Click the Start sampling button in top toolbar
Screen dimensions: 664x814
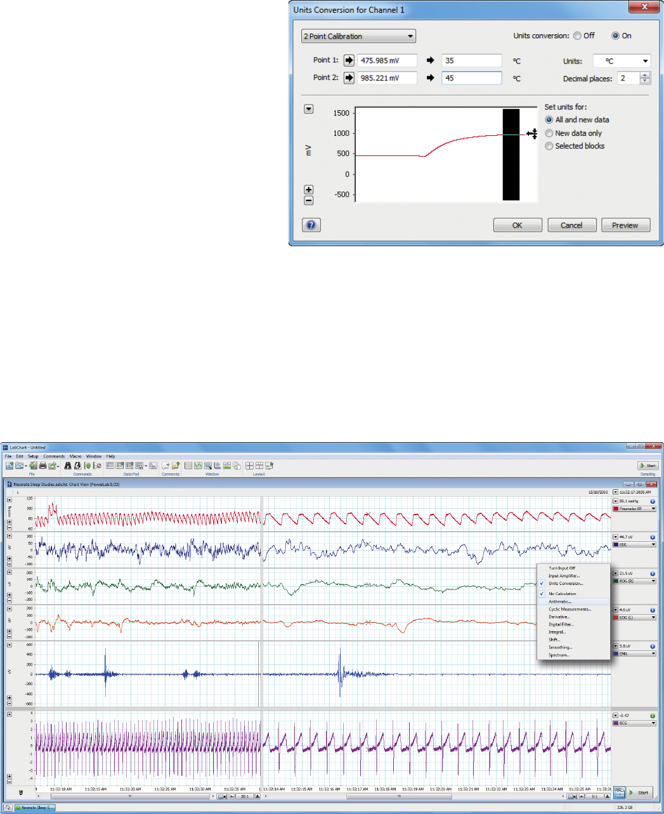648,466
